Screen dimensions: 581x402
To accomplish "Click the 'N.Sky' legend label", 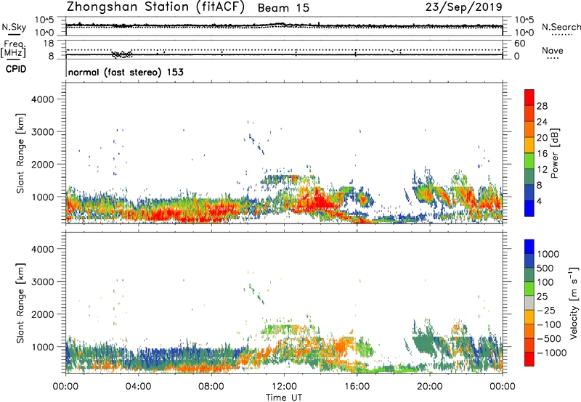I will (x=14, y=28).
